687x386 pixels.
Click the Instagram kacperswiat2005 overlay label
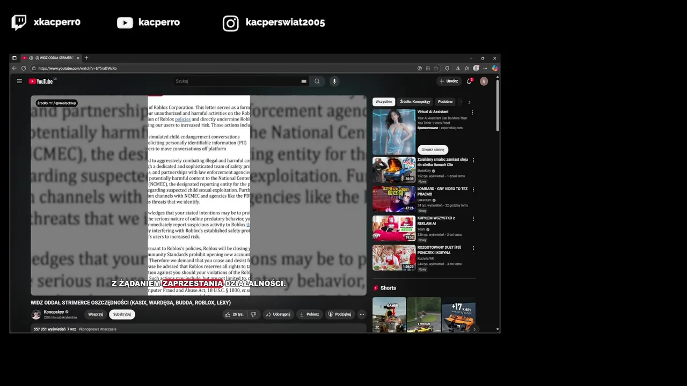(274, 23)
